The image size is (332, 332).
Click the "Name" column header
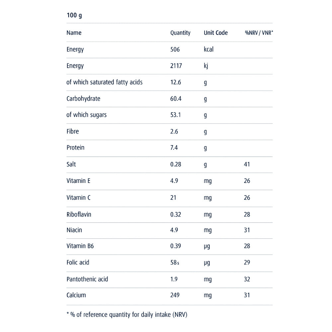(74, 33)
